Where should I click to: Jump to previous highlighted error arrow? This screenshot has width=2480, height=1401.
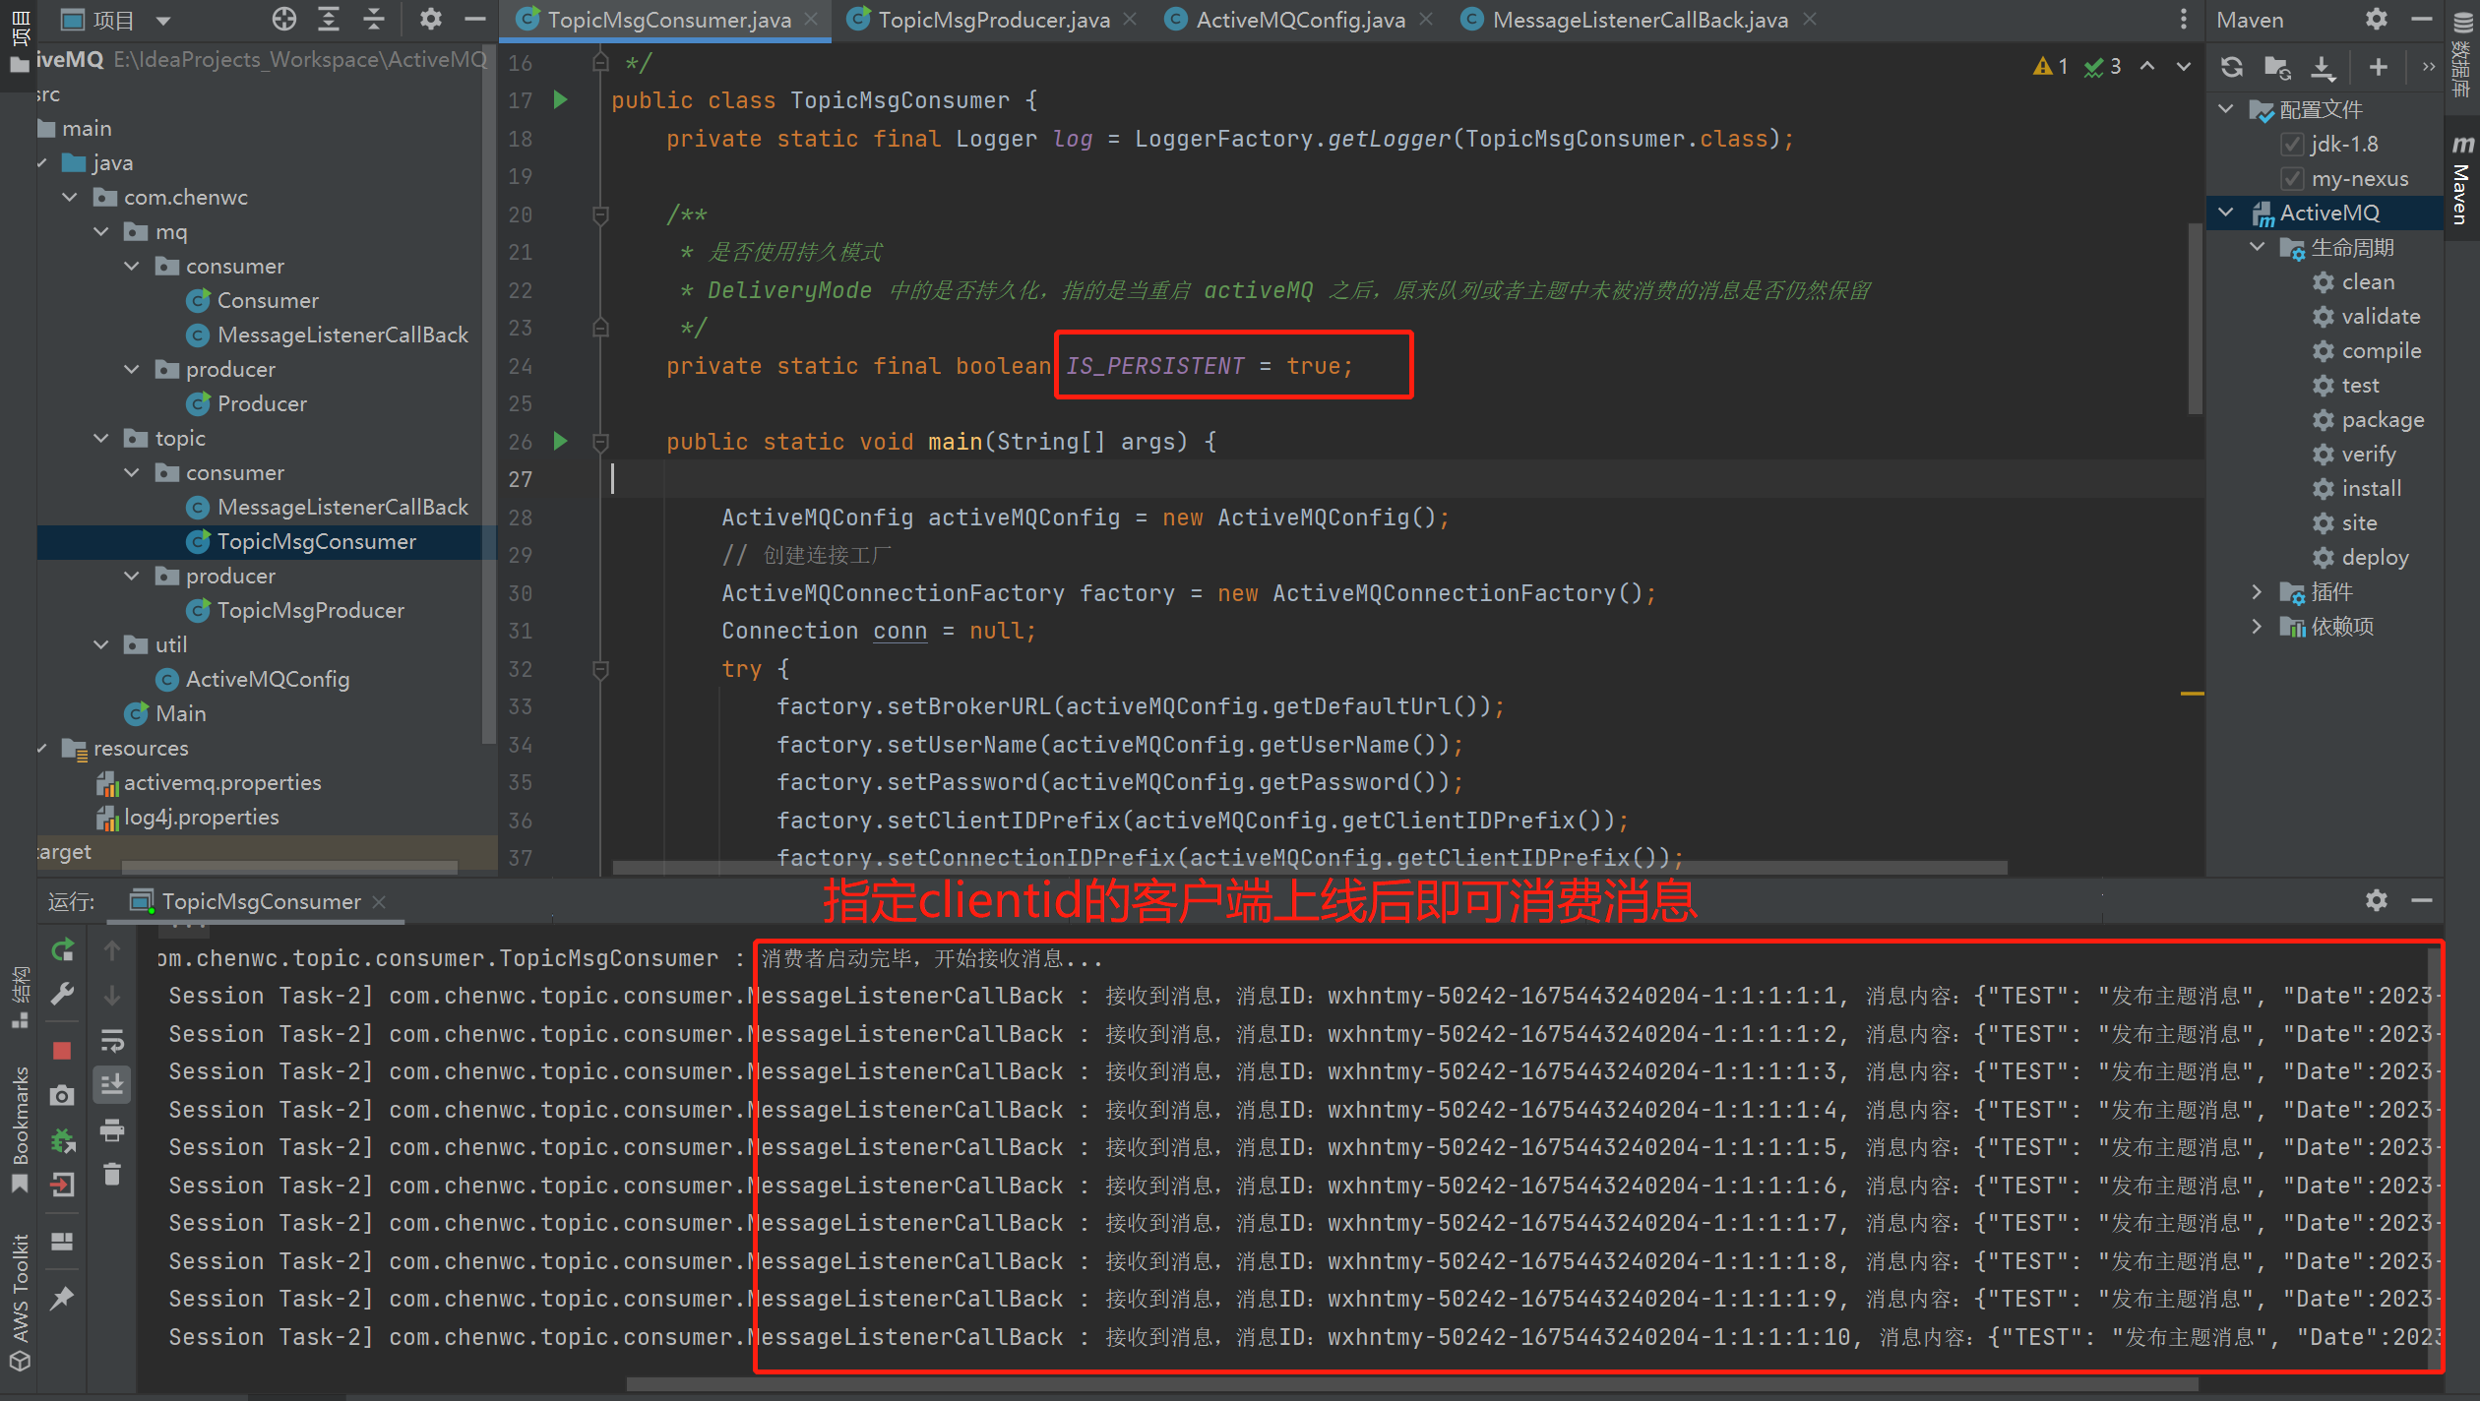pyautogui.click(x=2147, y=67)
